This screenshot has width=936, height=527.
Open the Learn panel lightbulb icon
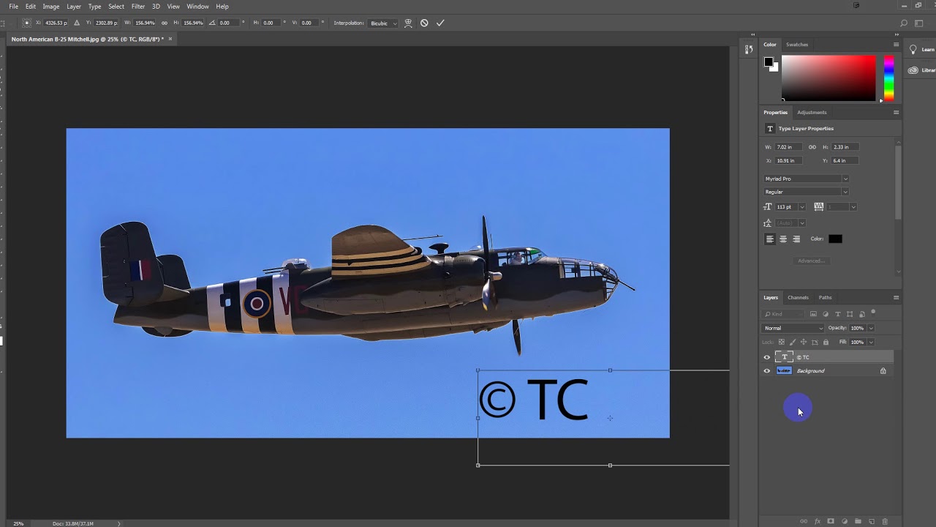click(x=913, y=50)
